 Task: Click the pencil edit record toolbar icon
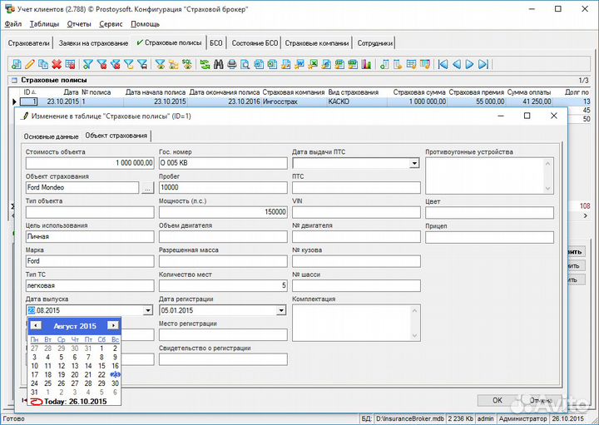(30, 64)
